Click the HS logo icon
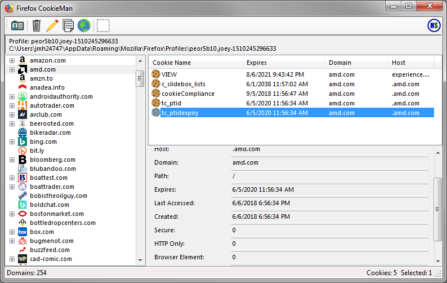 (433, 25)
